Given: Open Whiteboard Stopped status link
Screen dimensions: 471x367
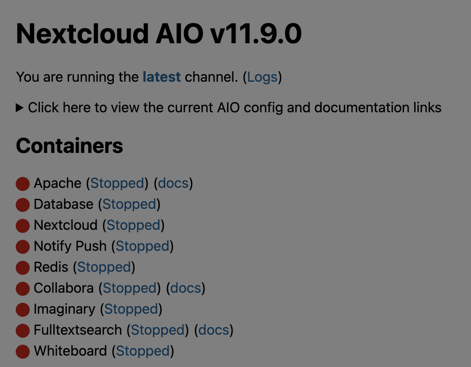Looking at the screenshot, I should (x=143, y=351).
